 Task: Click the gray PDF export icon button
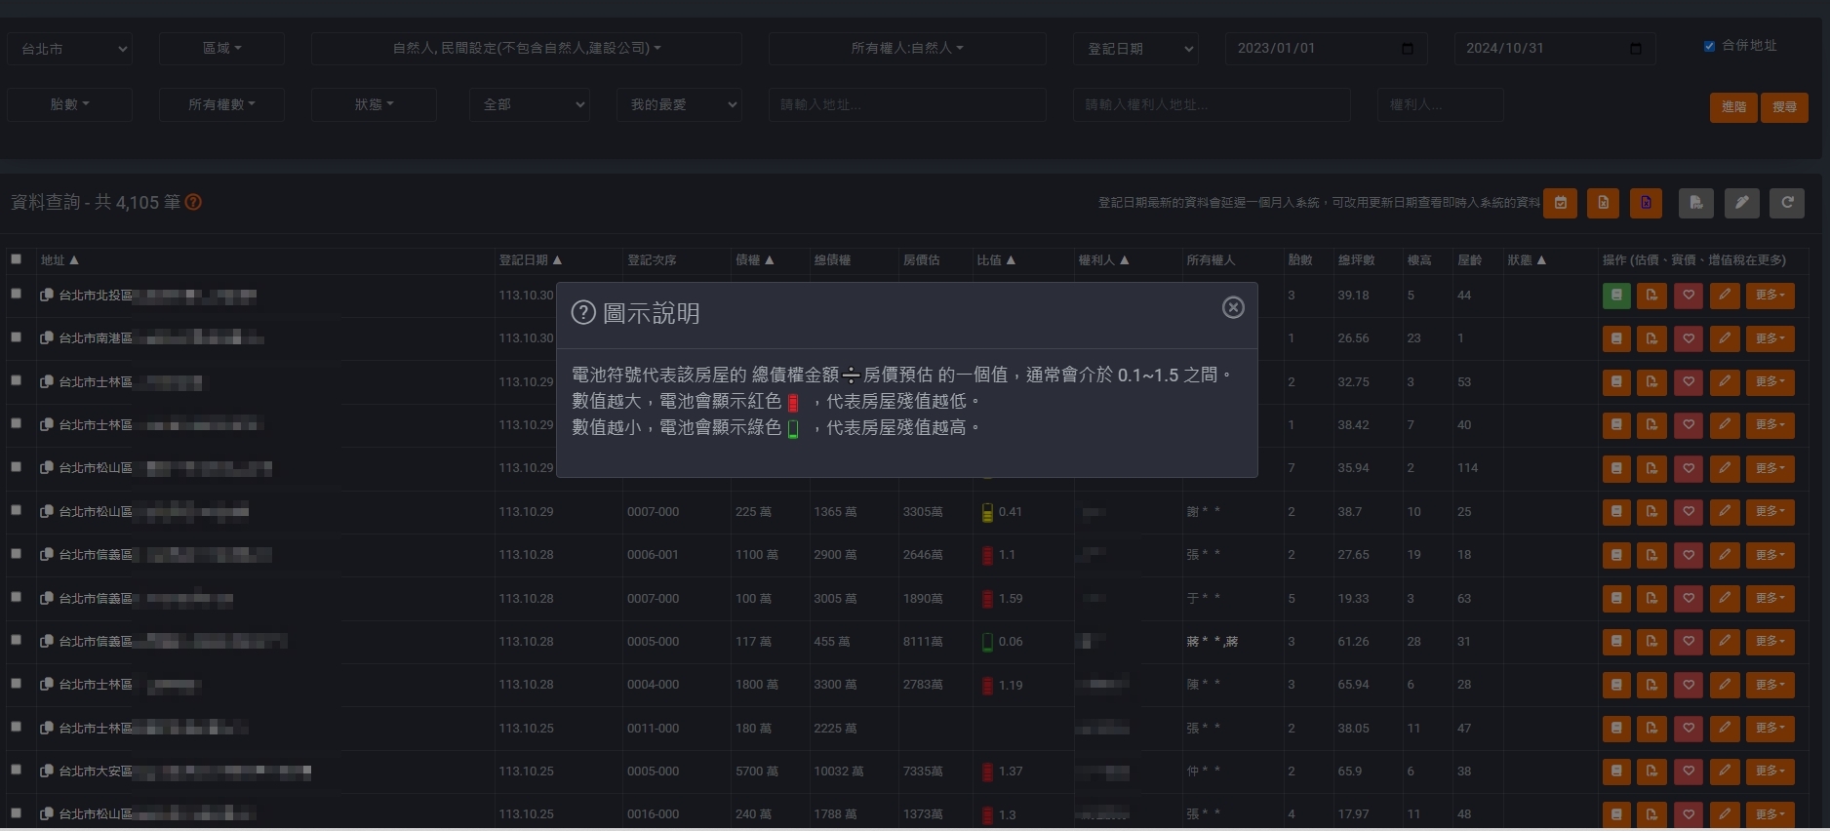click(x=1695, y=203)
